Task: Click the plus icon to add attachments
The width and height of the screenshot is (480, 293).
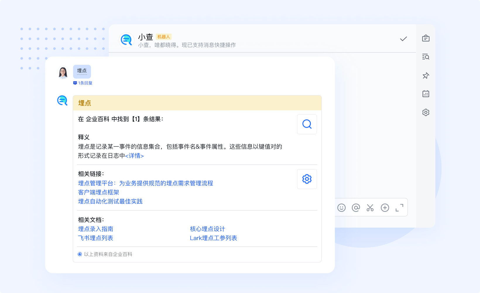Action: (x=385, y=207)
